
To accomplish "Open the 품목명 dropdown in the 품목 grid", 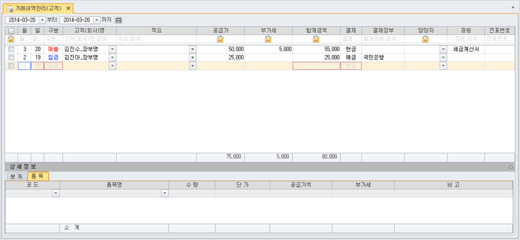I will pos(165,193).
